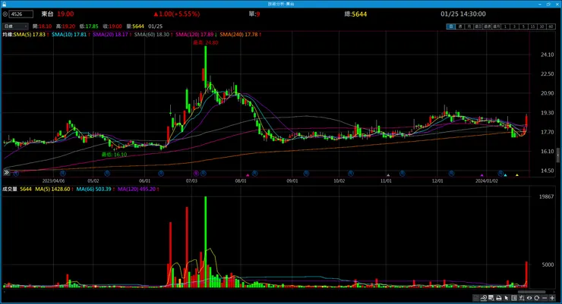Switch to the 月 monthly period tab
The width and height of the screenshot is (562, 304).
pyautogui.click(x=469, y=27)
